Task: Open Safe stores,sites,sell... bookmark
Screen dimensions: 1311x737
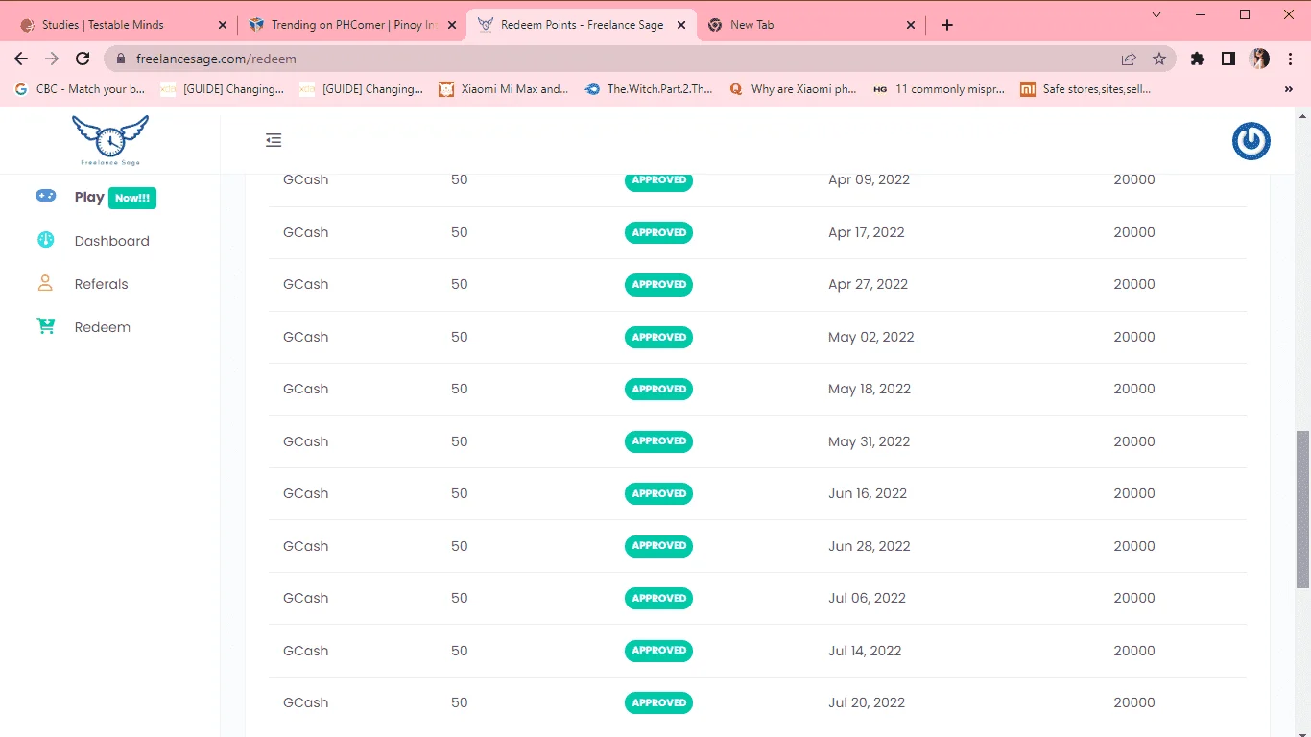Action: [1085, 89]
